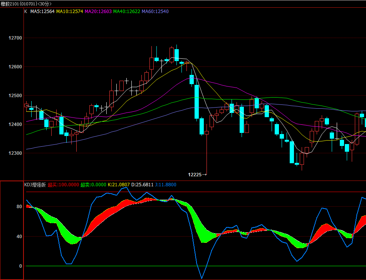Click the 12400 price axis label
366x280 pixels.
(15, 124)
